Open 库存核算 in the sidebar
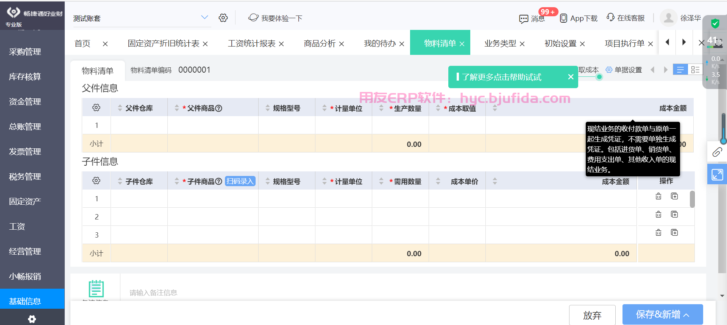This screenshot has width=727, height=325. [25, 77]
